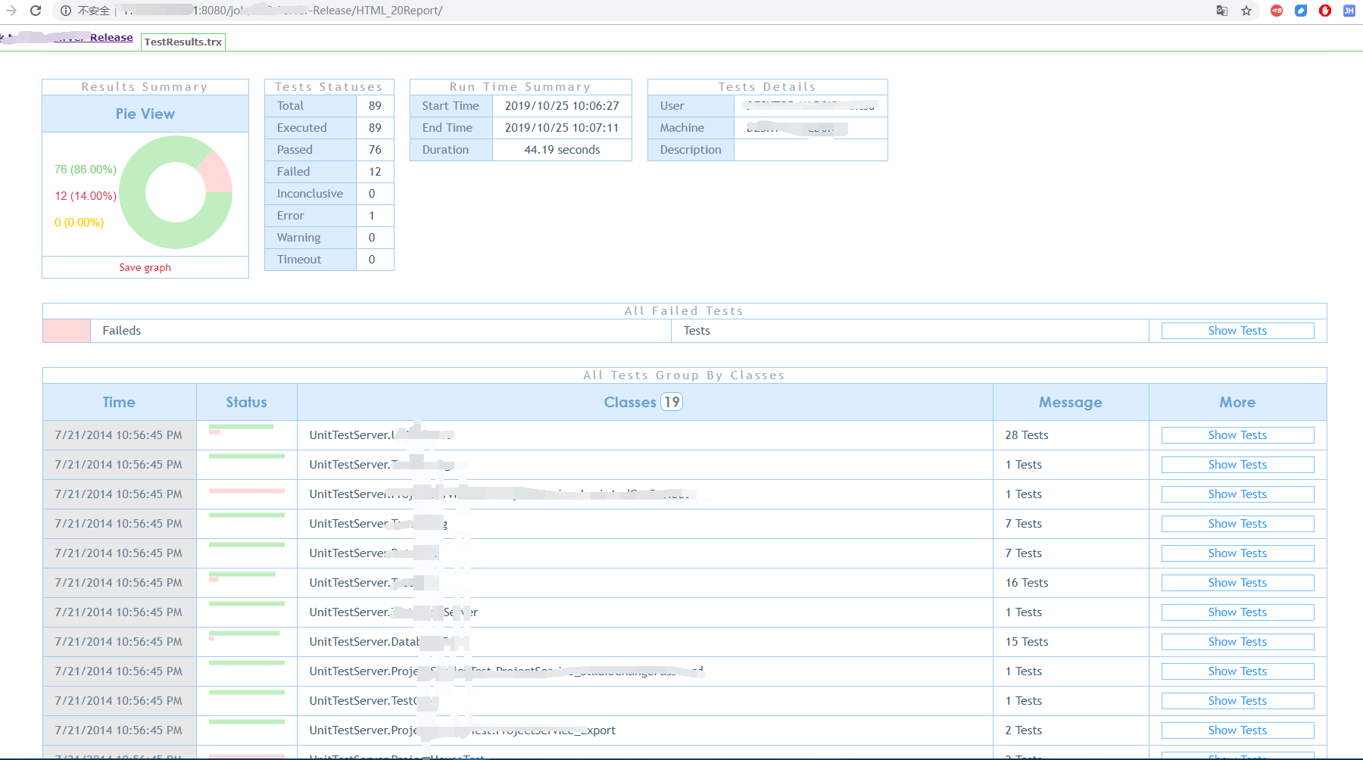The height and width of the screenshot is (760, 1363).
Task: Click the Status column header
Action: [246, 402]
